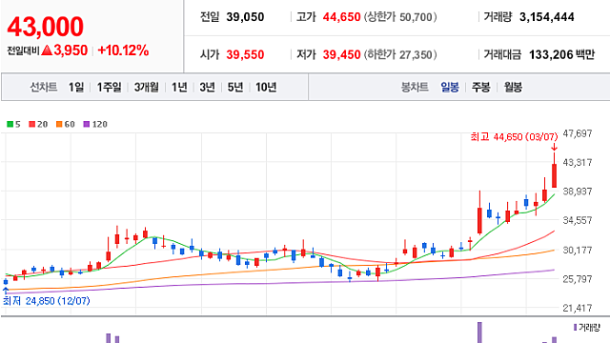
Task: Click the purple 거래량 volume legend
Action: click(587, 328)
